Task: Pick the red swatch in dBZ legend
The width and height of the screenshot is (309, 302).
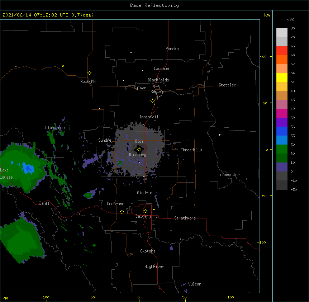Action: click(282, 51)
